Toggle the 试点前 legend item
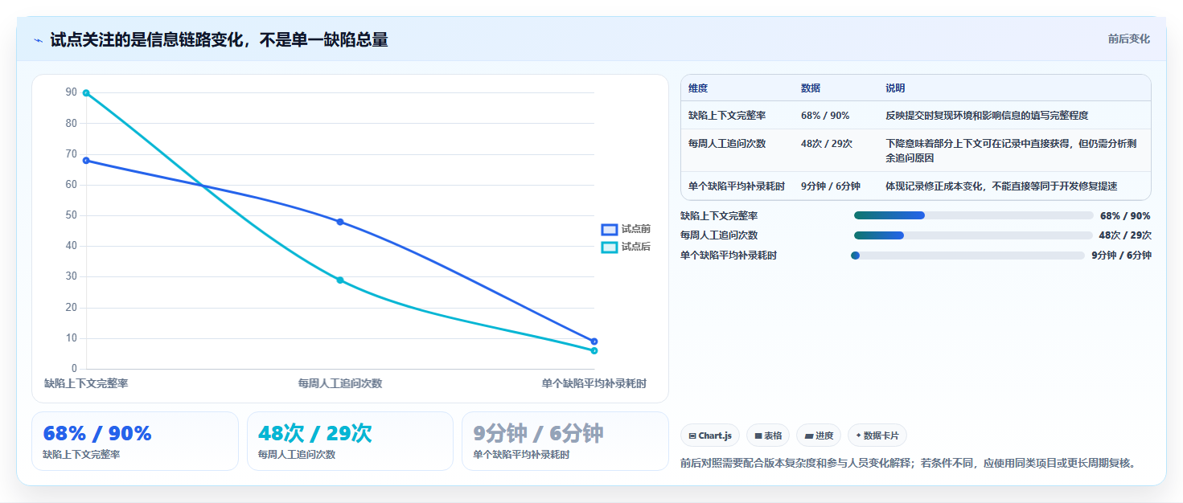 626,230
